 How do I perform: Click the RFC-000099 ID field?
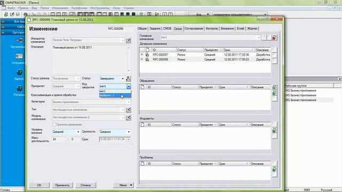[x=120, y=29]
